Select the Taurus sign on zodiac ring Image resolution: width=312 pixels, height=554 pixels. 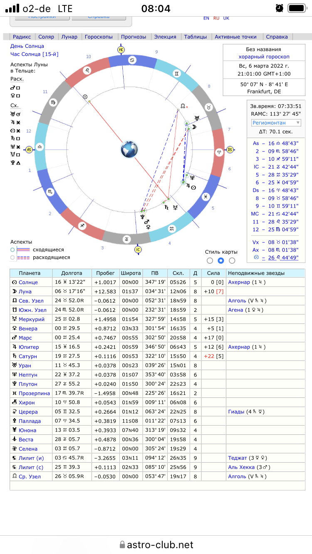209,106
